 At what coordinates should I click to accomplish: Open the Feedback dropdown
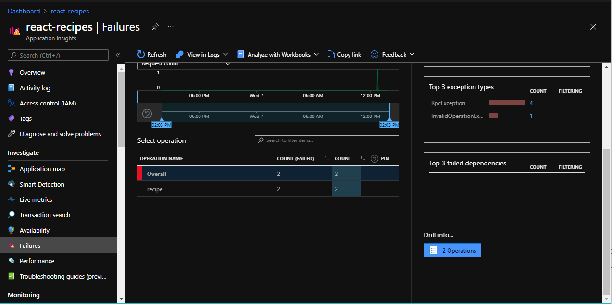[392, 54]
